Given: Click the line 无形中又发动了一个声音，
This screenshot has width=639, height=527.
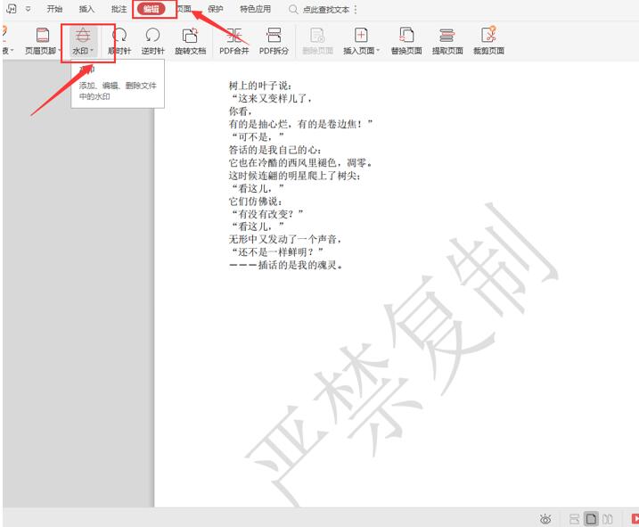Looking at the screenshot, I should point(285,239).
